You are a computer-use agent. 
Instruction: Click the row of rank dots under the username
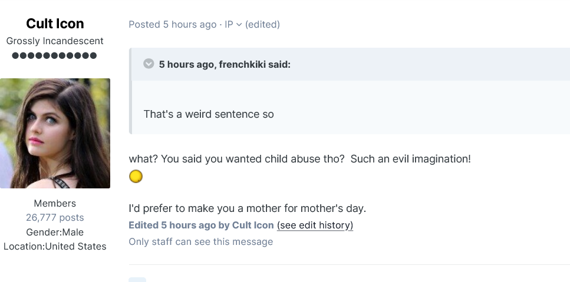coord(54,56)
